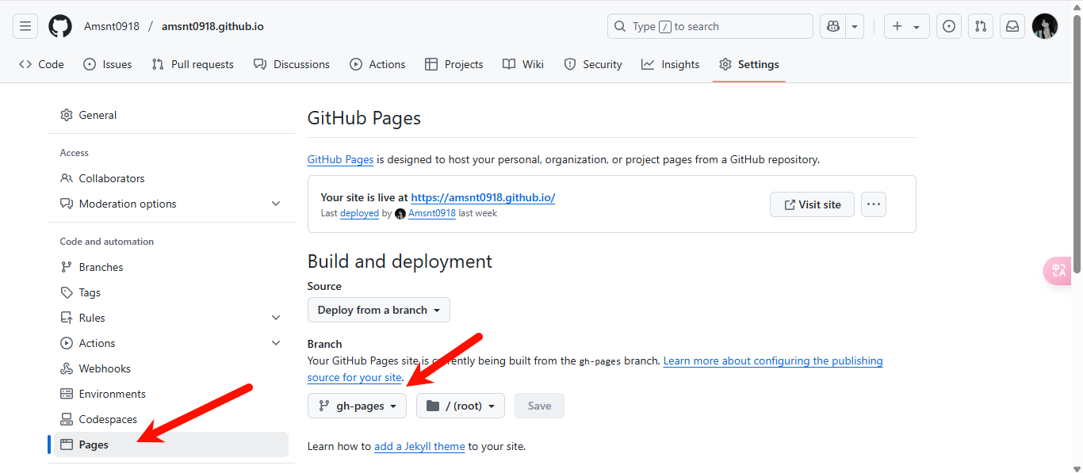1083x473 pixels.
Task: Expand Rules in the settings sidebar
Action: (x=275, y=318)
